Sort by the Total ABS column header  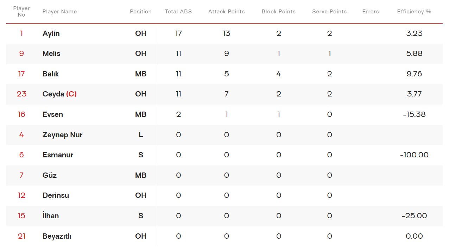(x=178, y=12)
